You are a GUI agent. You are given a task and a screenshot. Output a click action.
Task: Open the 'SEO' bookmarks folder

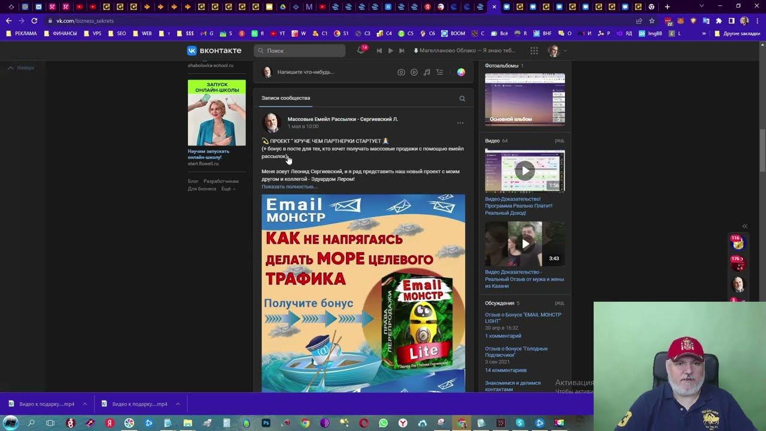point(117,34)
